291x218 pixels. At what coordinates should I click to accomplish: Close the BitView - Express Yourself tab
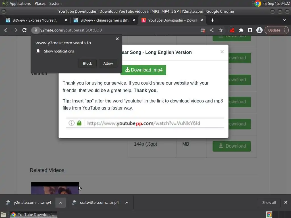coord(66,20)
